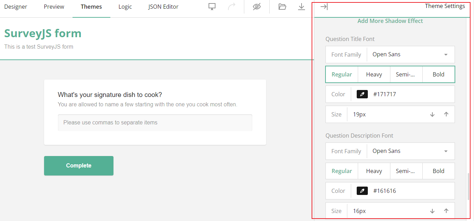474x221 pixels.
Task: Import a theme using the folder icon
Action: point(282,7)
